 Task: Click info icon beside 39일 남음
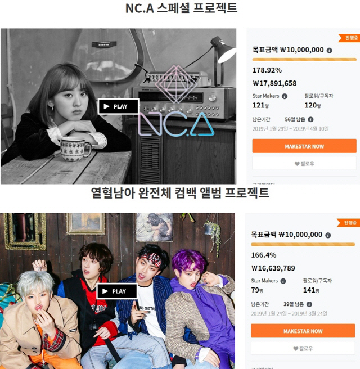coord(309,304)
